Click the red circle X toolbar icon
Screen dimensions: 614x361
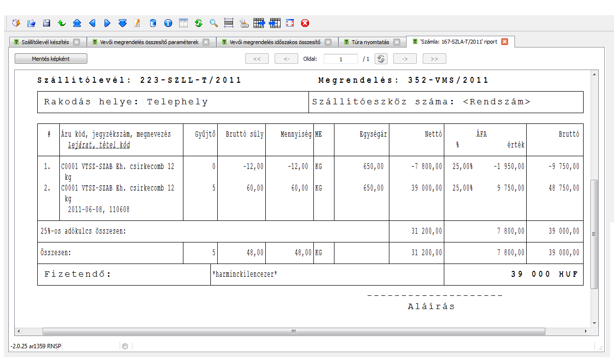(305, 23)
